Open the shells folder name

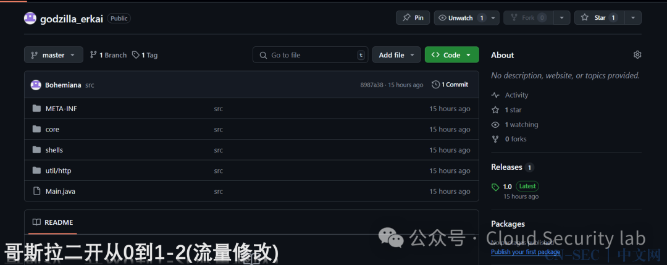(54, 150)
